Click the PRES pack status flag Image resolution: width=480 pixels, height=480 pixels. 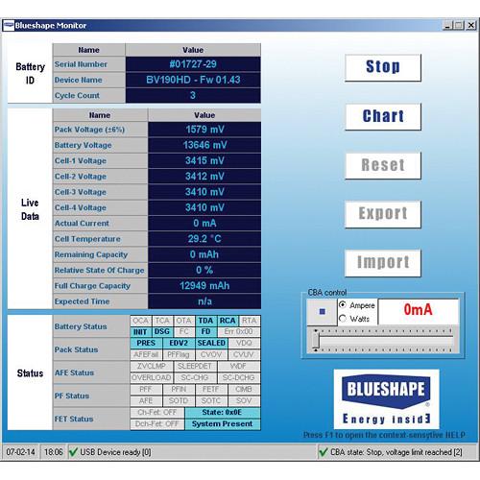pos(146,343)
